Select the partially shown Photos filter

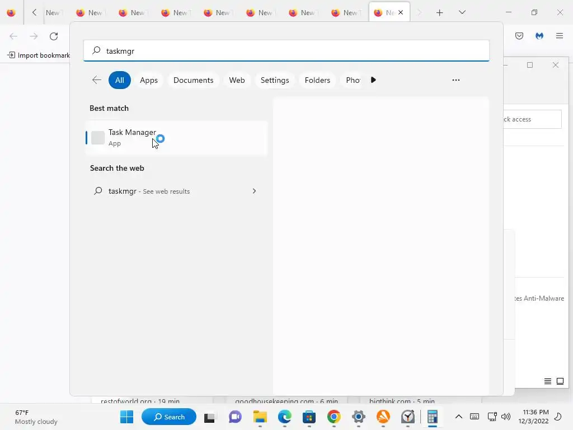point(353,80)
